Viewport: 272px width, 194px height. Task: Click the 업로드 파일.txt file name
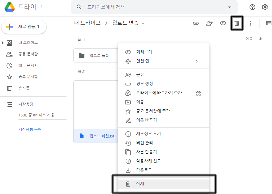click(102, 136)
